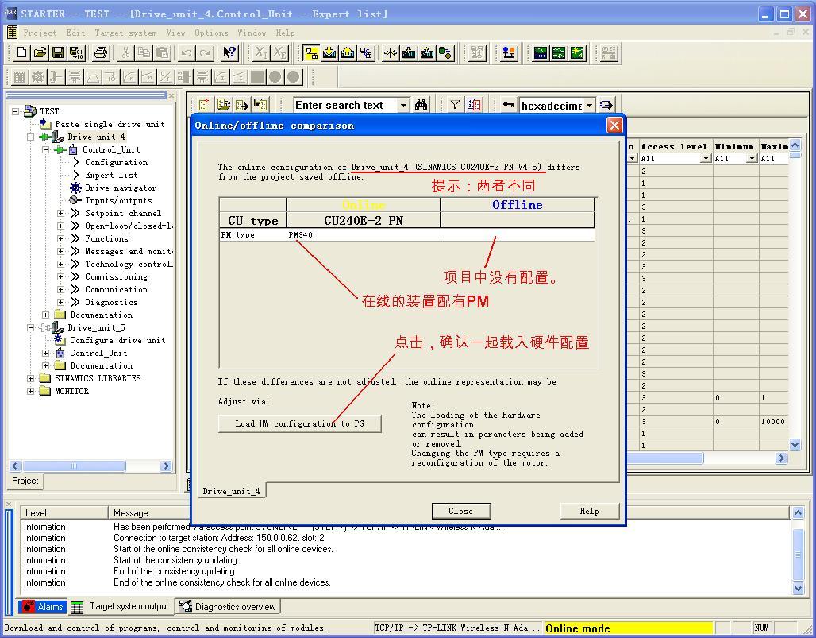The height and width of the screenshot is (638, 816).
Task: Open the Target system menu
Action: [125, 33]
